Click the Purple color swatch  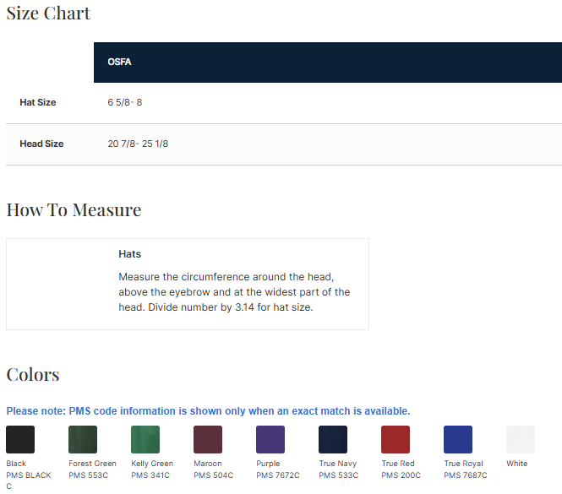click(270, 440)
